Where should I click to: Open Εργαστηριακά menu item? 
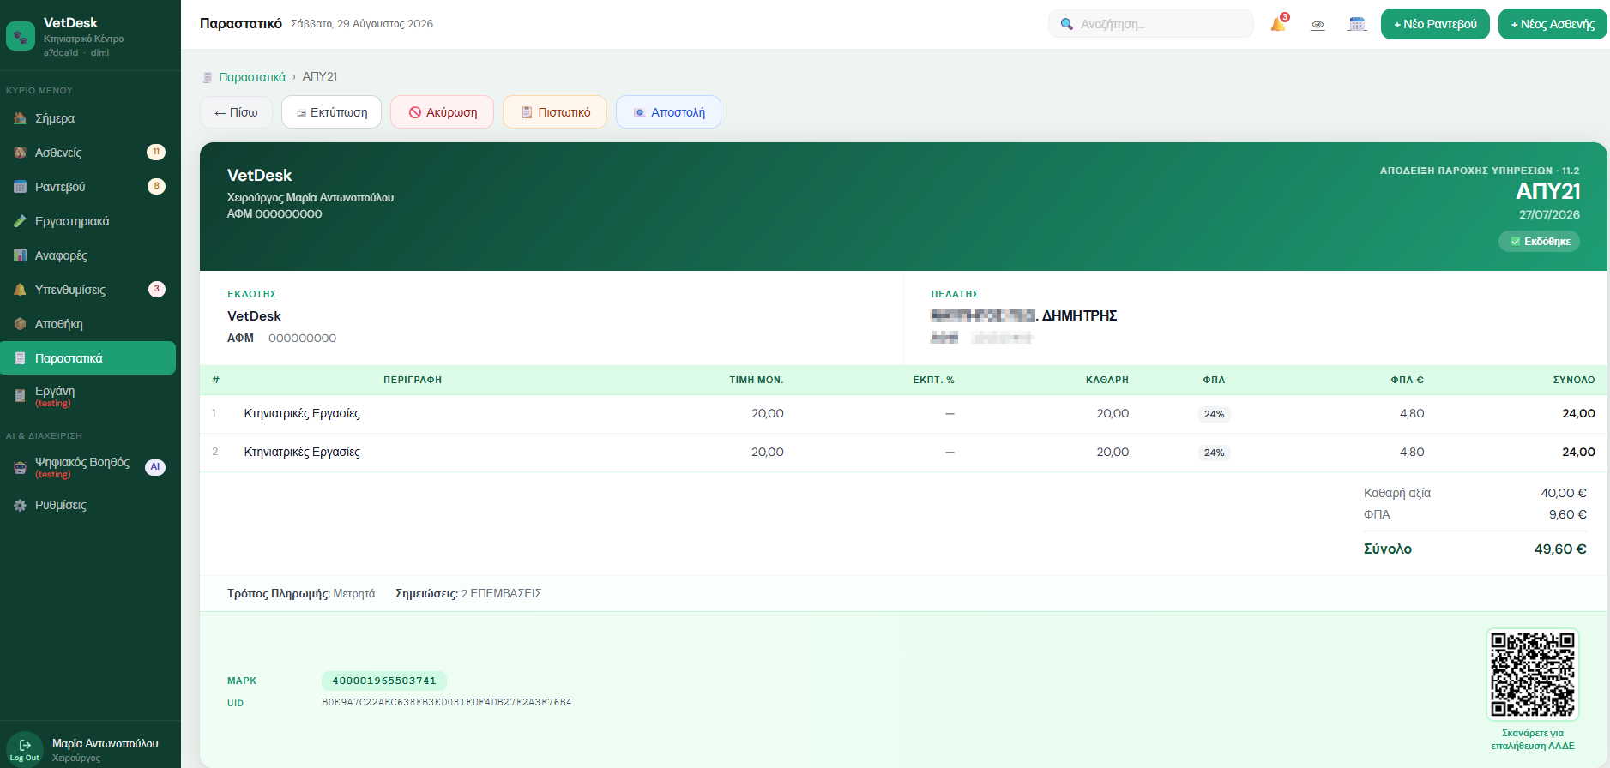pos(87,221)
